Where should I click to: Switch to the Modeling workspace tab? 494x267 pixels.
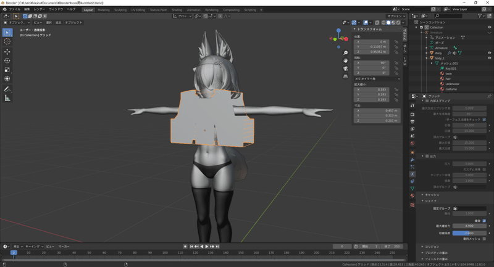[103, 10]
